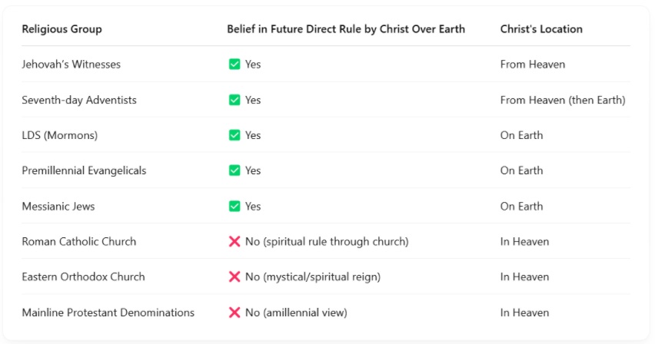Click the red X for Roman Catholic Church
The width and height of the screenshot is (655, 344).
click(x=234, y=242)
